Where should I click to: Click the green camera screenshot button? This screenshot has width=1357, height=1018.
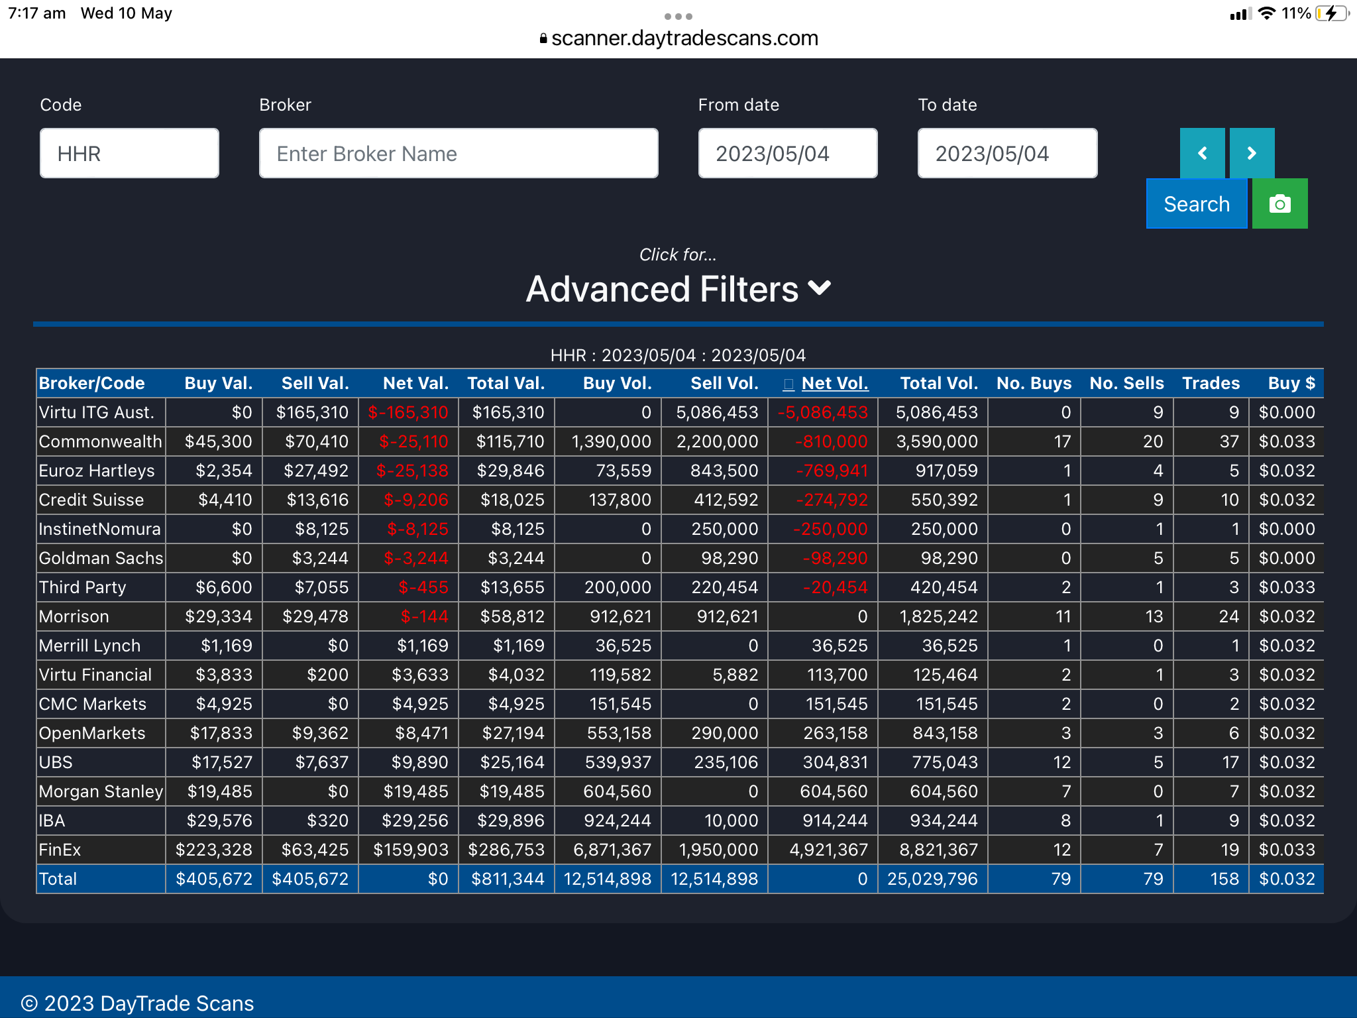[1280, 203]
